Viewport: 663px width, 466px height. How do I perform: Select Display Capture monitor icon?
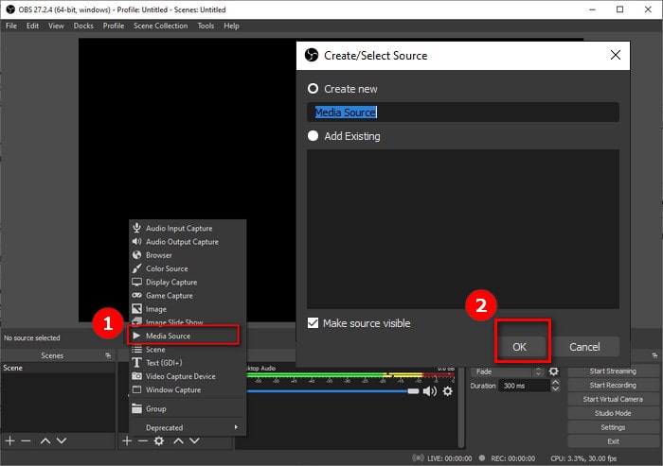coord(137,282)
